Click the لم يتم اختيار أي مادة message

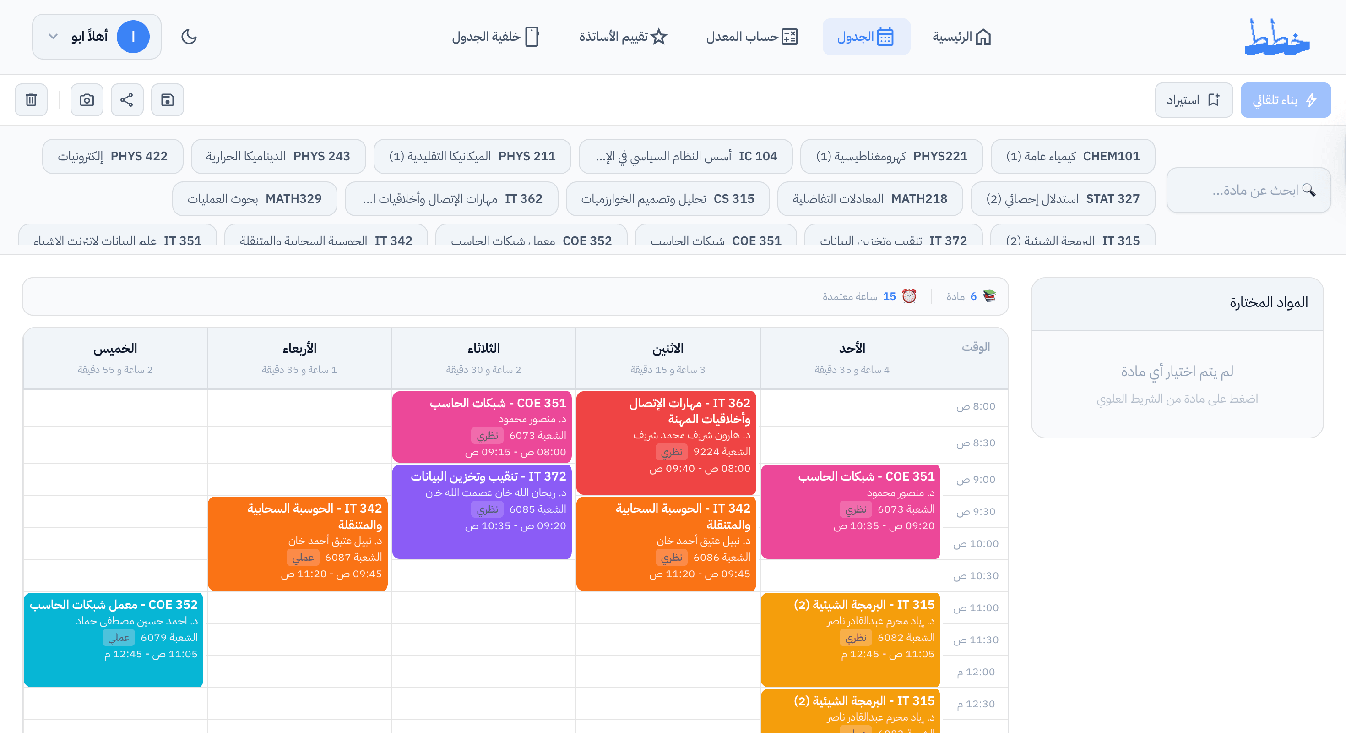[x=1177, y=371]
